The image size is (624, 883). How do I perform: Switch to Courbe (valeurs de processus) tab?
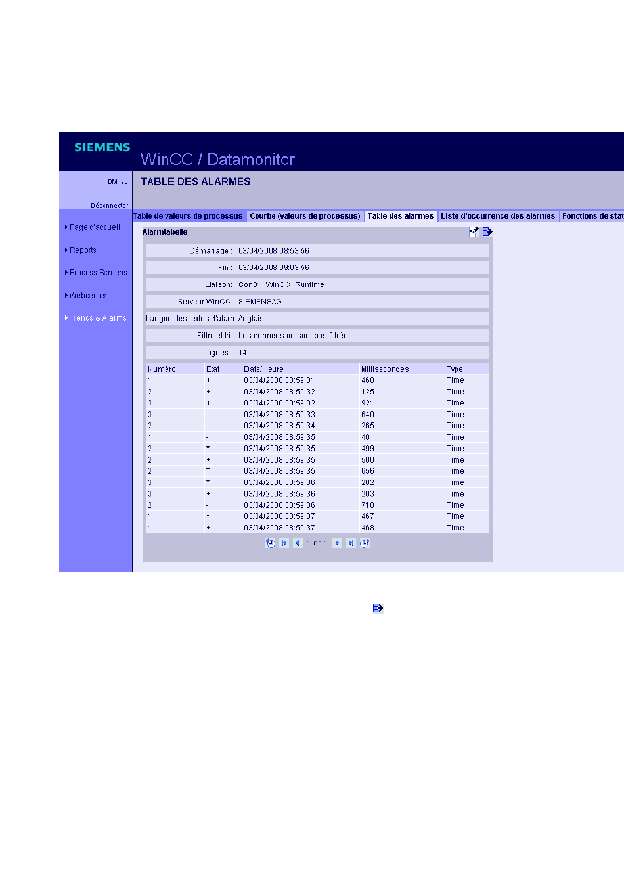tap(305, 216)
